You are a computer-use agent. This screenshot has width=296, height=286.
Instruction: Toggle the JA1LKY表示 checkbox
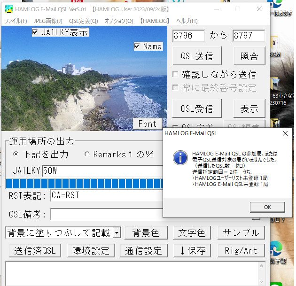[x=35, y=32]
